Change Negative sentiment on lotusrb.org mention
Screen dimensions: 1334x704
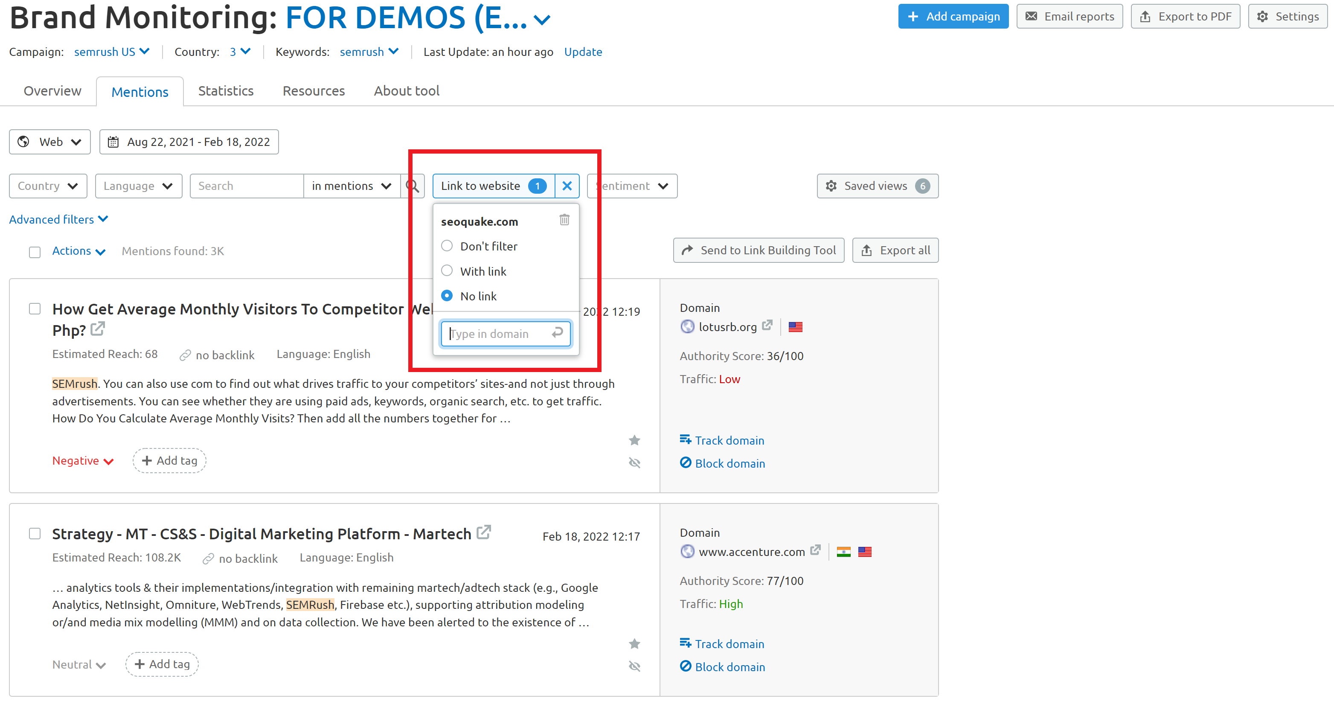[x=83, y=460]
